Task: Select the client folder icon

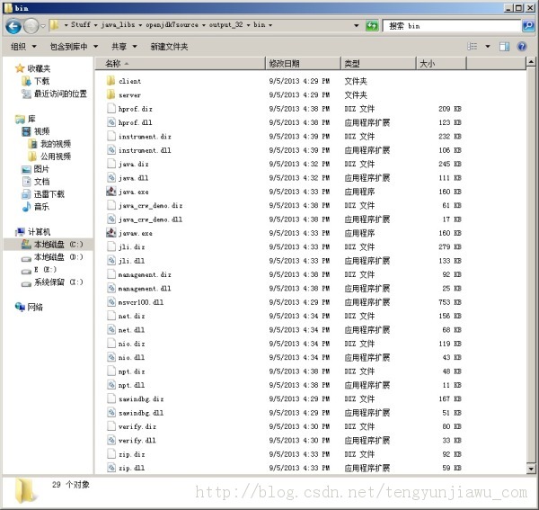Action: pos(110,81)
